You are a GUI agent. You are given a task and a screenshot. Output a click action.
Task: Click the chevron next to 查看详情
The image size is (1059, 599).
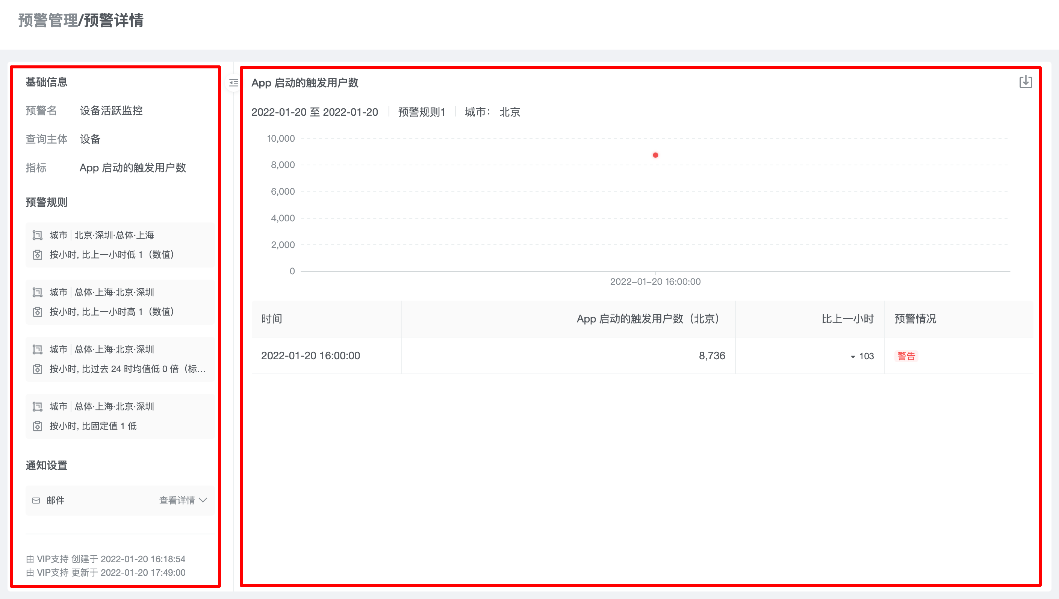coord(203,500)
